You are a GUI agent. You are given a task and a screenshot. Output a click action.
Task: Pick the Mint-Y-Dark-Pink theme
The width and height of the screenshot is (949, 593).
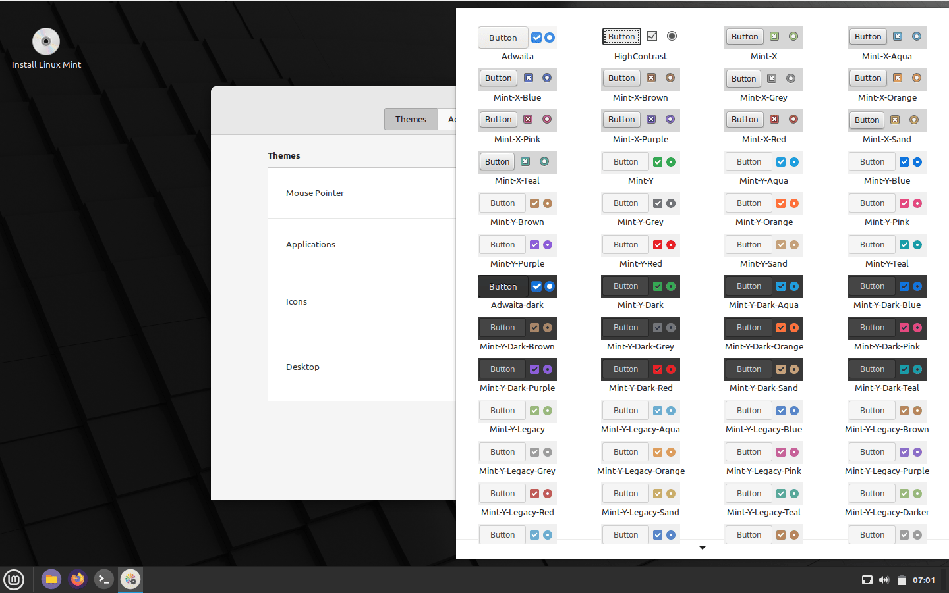point(887,334)
